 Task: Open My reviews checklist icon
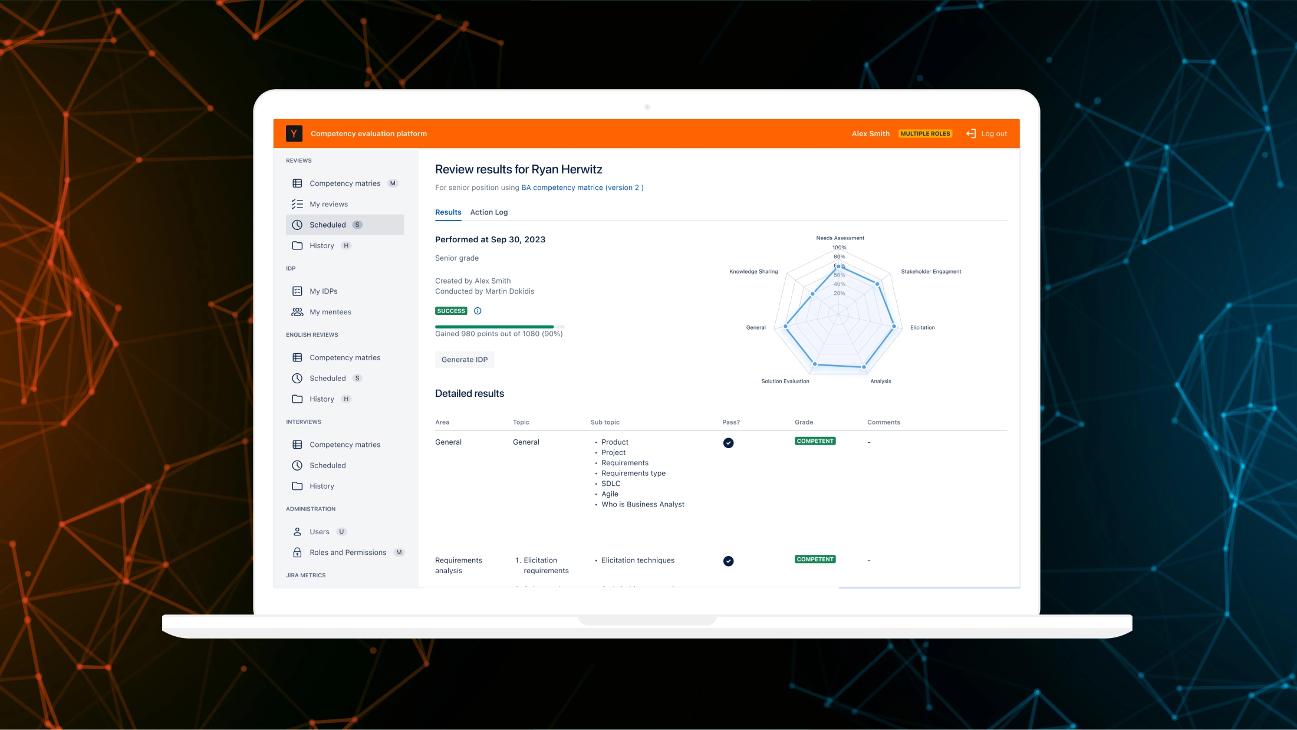click(297, 204)
